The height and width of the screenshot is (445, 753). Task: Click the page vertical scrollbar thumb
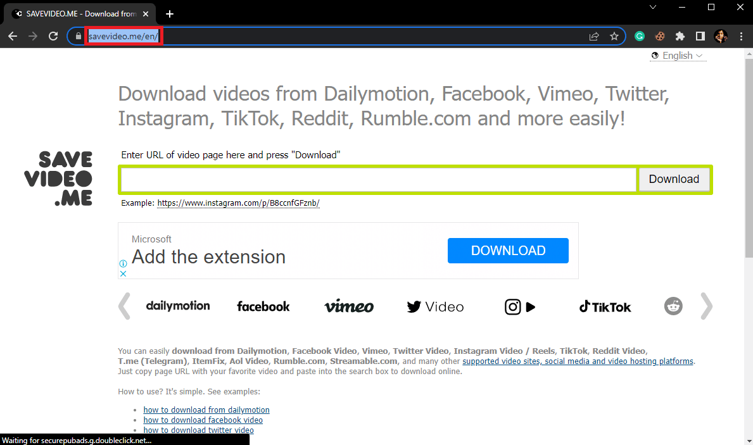[x=749, y=158]
